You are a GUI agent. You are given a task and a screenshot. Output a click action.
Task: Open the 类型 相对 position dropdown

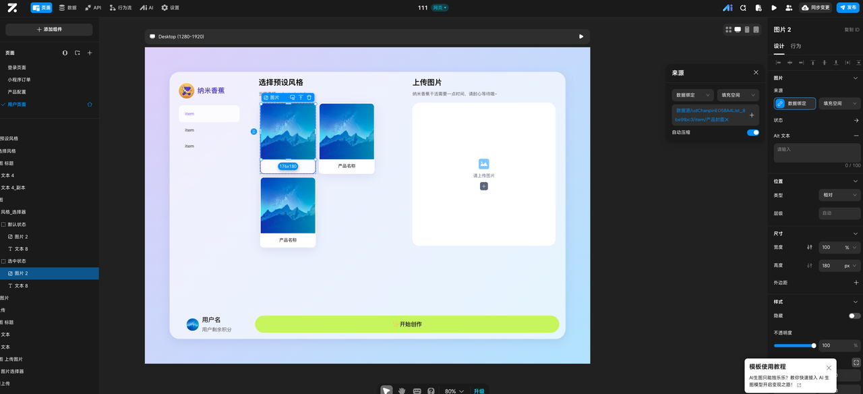coord(840,195)
